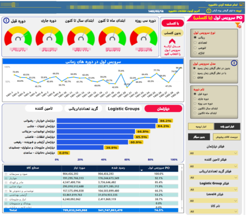Click the بدون کنسلی button

[173, 33]
